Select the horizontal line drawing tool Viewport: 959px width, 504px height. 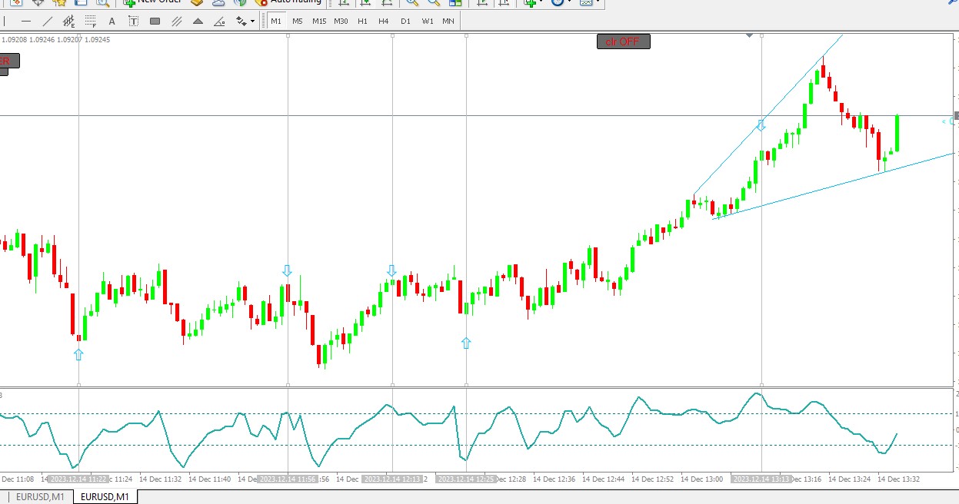coord(27,21)
